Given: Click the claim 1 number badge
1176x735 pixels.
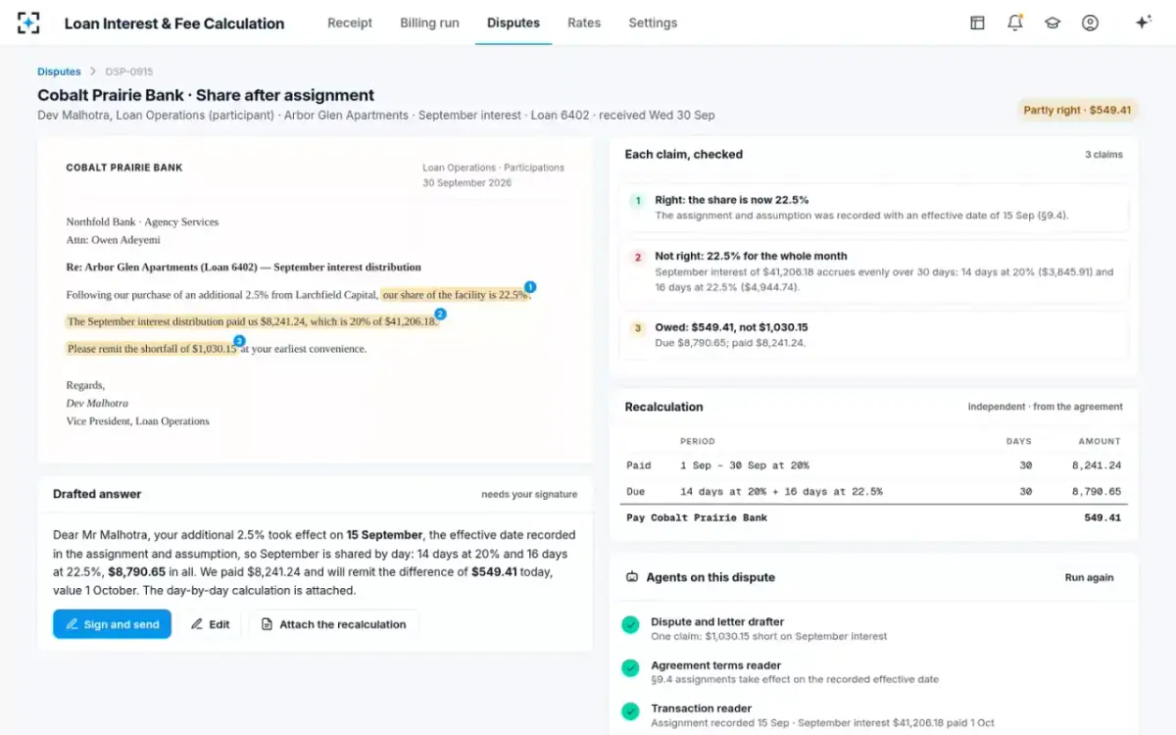Looking at the screenshot, I should [637, 200].
